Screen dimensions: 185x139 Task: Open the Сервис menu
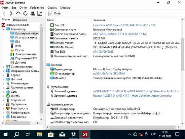[x=52, y=8]
